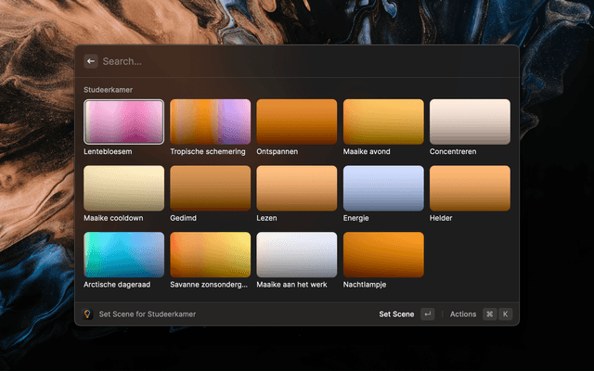This screenshot has height=371, width=594.
Task: Choose the Tropische schemering scene
Action: [x=210, y=122]
